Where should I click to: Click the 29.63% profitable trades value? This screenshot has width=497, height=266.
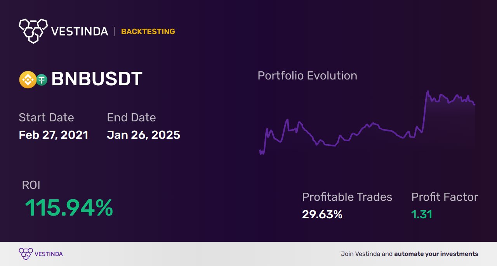(322, 214)
